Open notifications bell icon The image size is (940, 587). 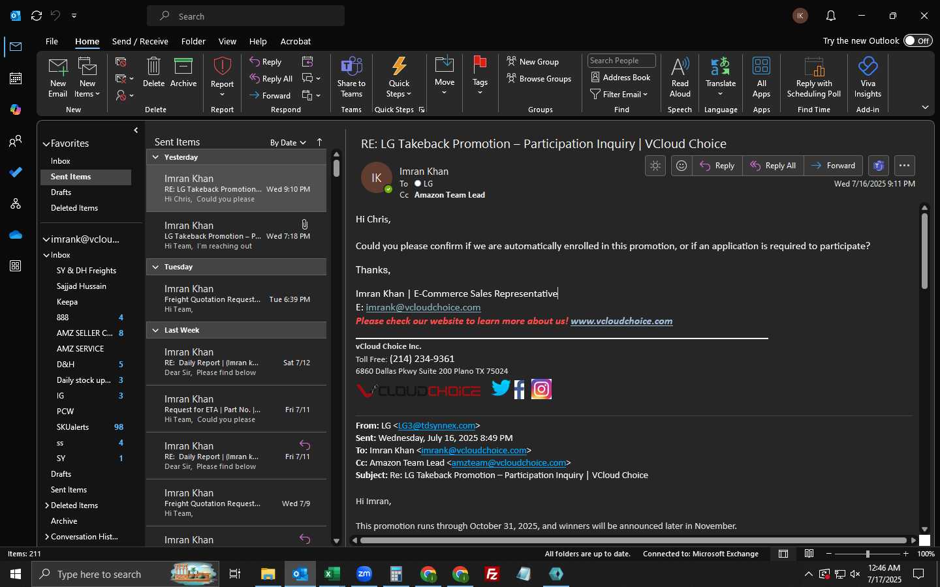coord(831,16)
